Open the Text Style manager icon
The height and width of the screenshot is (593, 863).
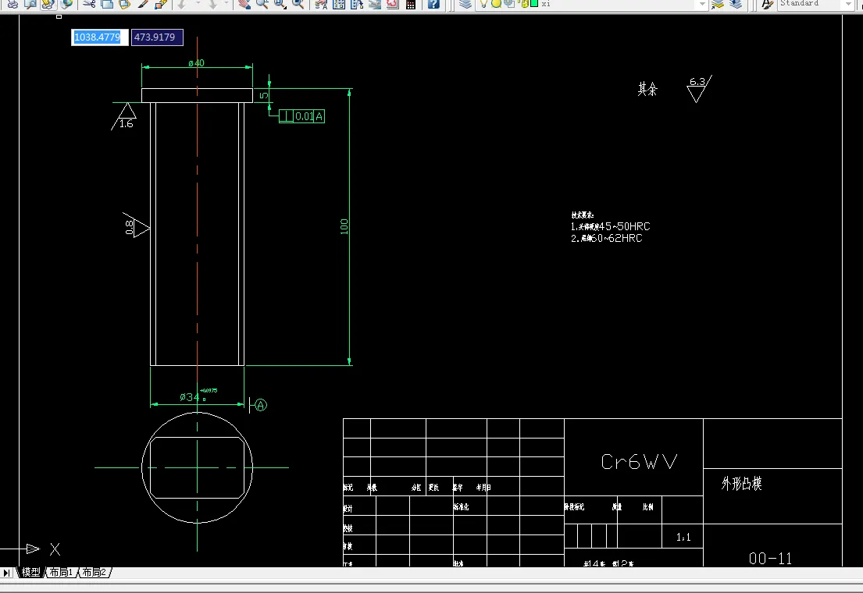(x=767, y=4)
